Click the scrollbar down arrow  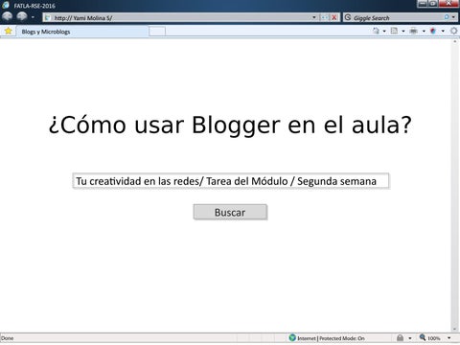455,330
